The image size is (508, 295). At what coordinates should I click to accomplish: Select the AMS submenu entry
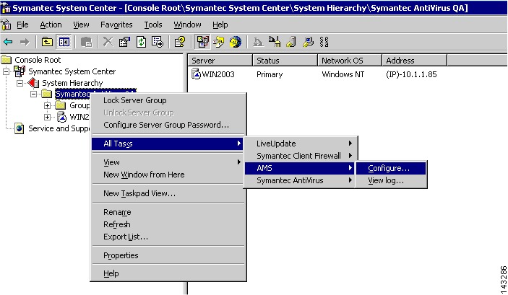300,168
